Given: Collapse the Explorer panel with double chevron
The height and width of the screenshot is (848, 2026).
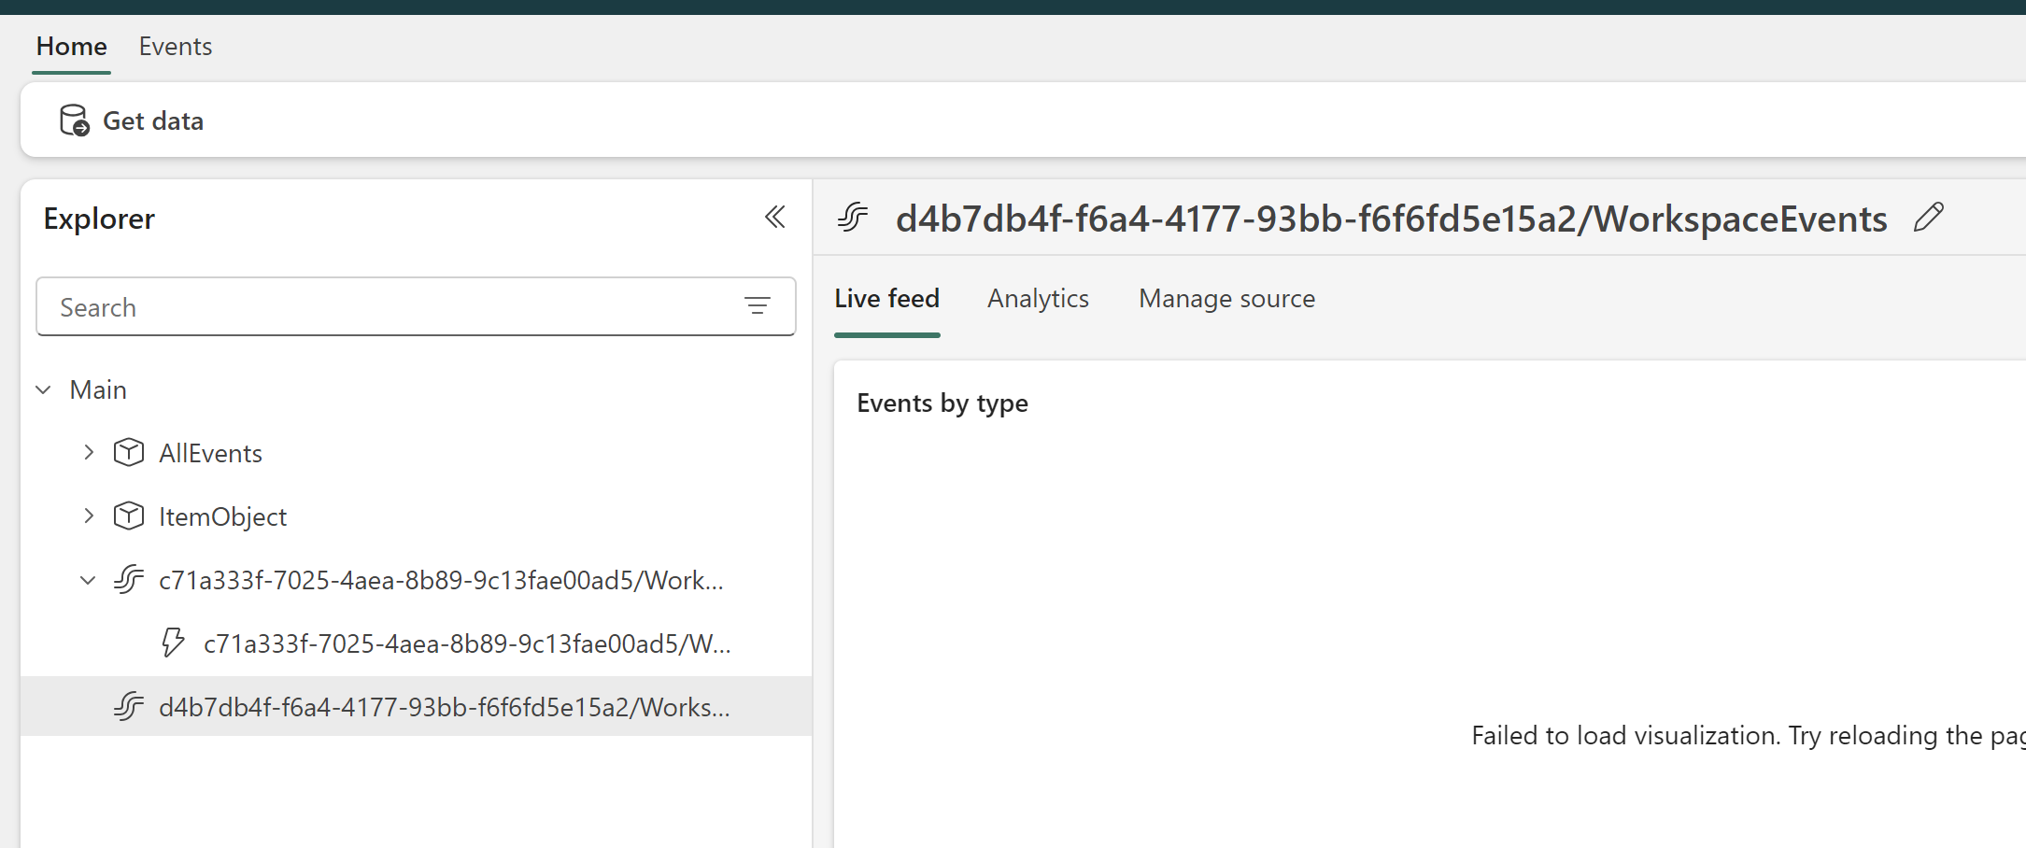Looking at the screenshot, I should click(x=774, y=217).
